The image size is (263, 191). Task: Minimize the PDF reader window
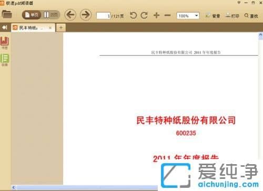point(246,3)
